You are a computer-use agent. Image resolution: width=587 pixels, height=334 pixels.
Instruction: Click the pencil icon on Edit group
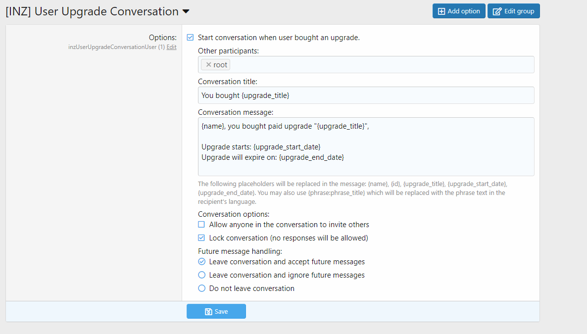point(497,11)
